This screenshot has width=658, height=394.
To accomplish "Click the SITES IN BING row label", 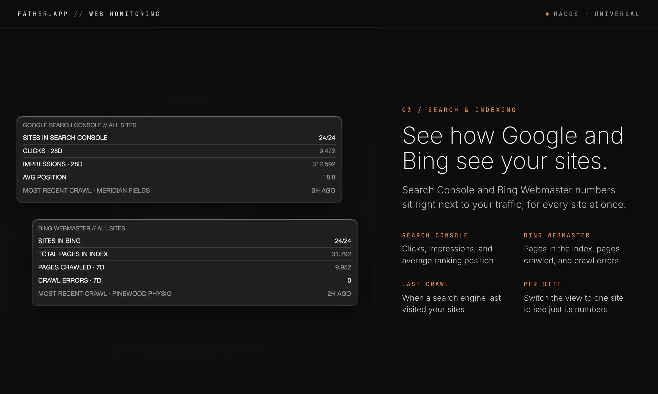I will [59, 241].
